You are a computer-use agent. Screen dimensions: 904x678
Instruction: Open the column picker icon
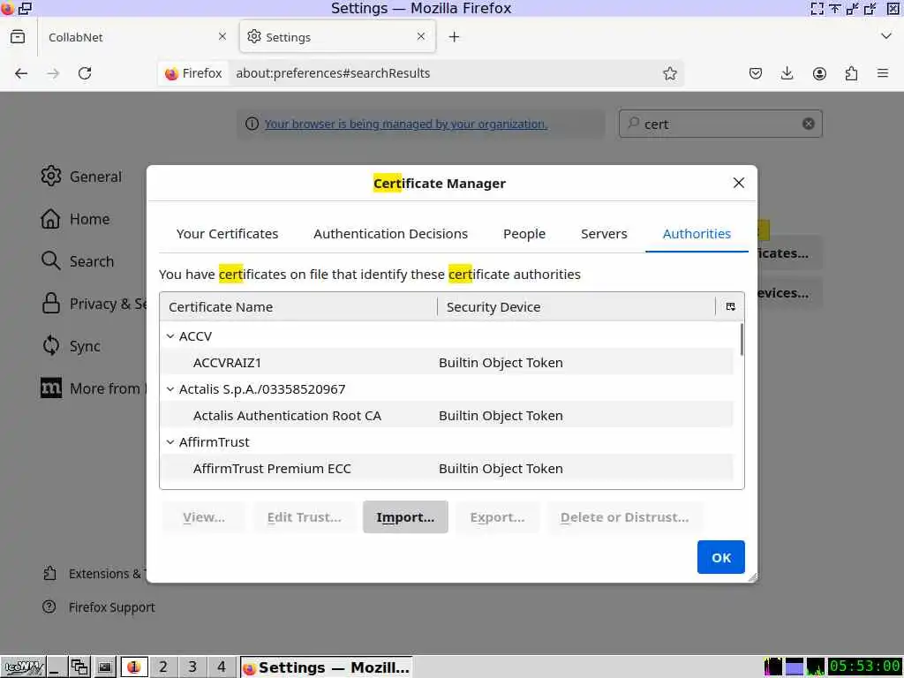(x=730, y=306)
